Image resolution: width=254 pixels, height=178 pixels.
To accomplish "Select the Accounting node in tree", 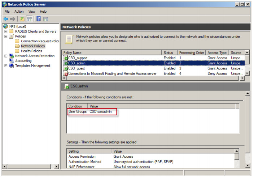I will [23, 61].
